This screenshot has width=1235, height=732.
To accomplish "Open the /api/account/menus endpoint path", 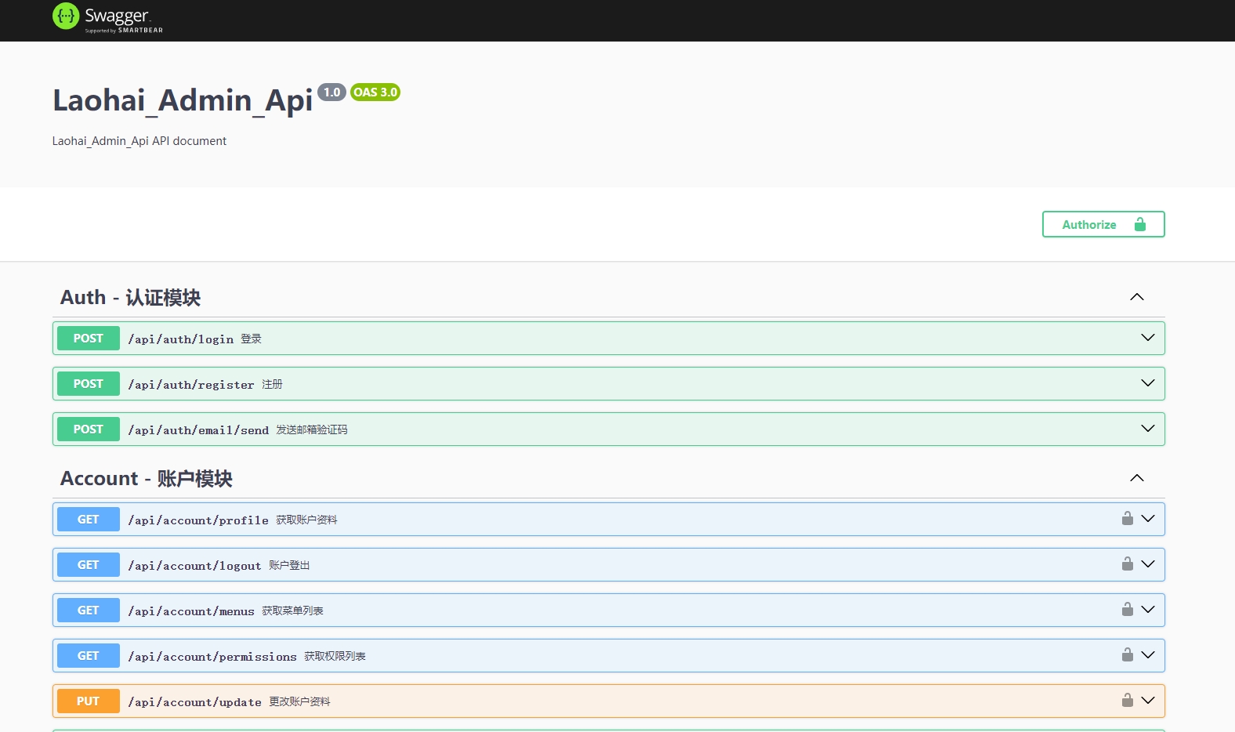I will [x=191, y=611].
